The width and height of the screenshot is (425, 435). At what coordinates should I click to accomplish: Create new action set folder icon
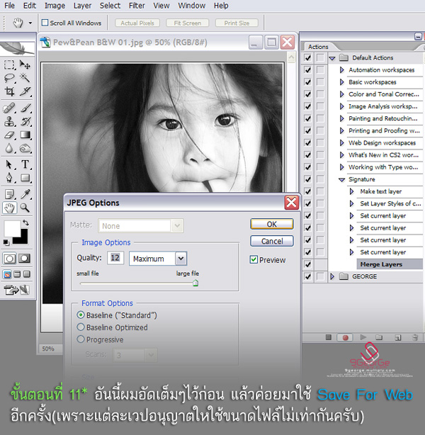(379, 337)
